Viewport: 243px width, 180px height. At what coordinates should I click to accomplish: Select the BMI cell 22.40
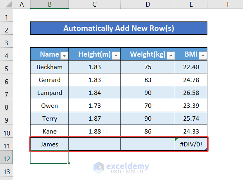coord(191,67)
